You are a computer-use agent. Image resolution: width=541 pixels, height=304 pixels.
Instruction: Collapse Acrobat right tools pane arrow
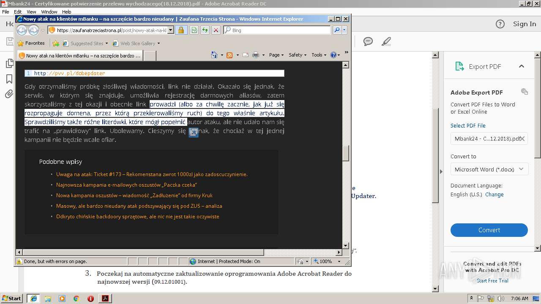441,171
